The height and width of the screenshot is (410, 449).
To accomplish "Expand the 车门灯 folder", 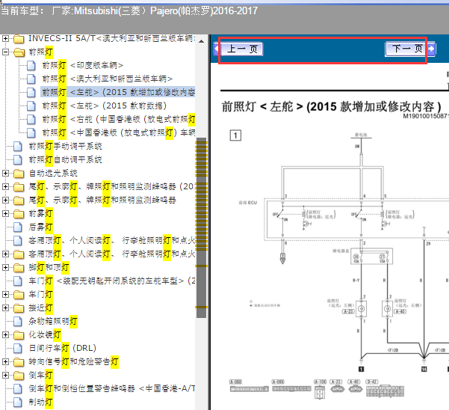I will point(5,295).
